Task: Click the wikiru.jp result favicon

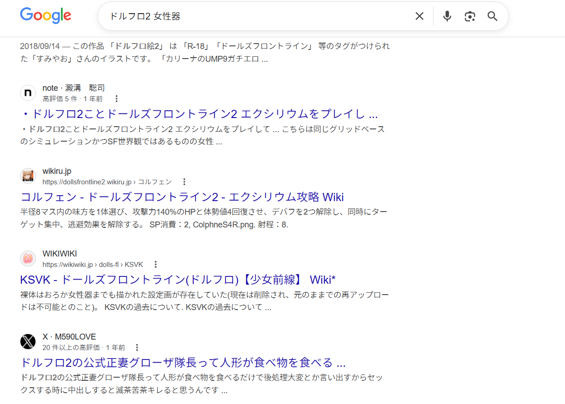Action: [28, 176]
